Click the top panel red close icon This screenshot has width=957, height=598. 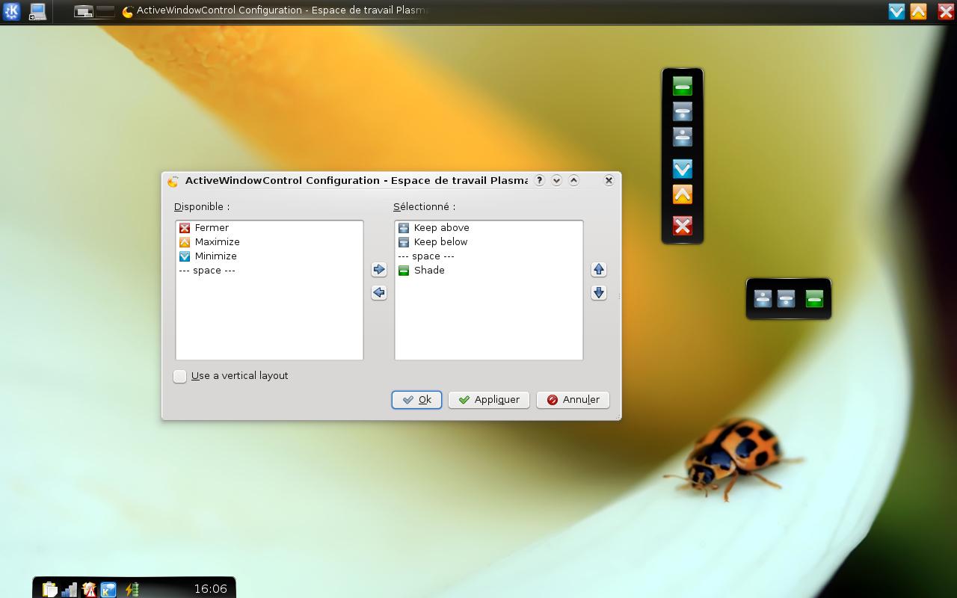pyautogui.click(x=946, y=11)
